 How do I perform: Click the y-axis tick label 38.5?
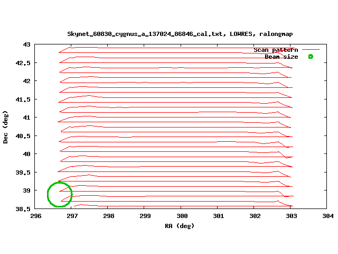23,209
